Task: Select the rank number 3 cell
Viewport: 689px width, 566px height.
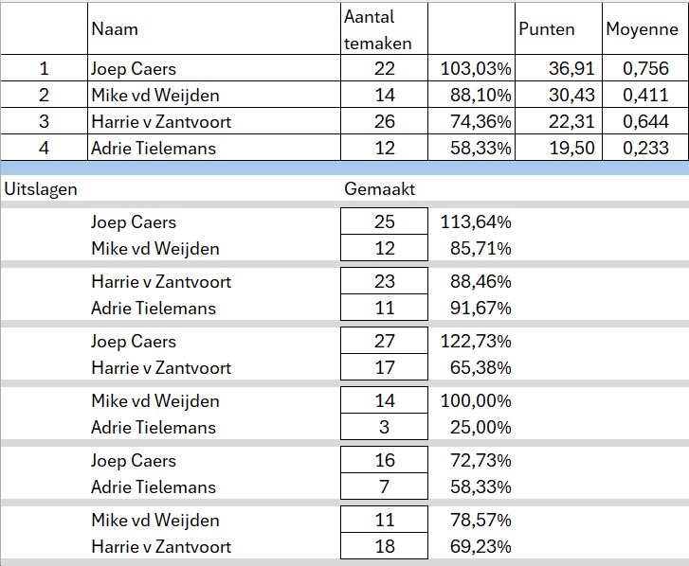Action: (43, 121)
